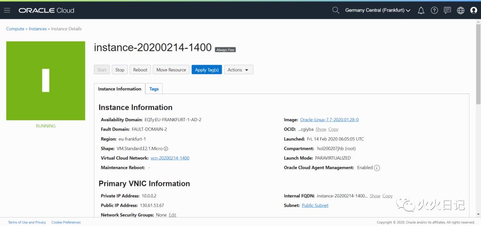Show the full OCID

(321, 130)
